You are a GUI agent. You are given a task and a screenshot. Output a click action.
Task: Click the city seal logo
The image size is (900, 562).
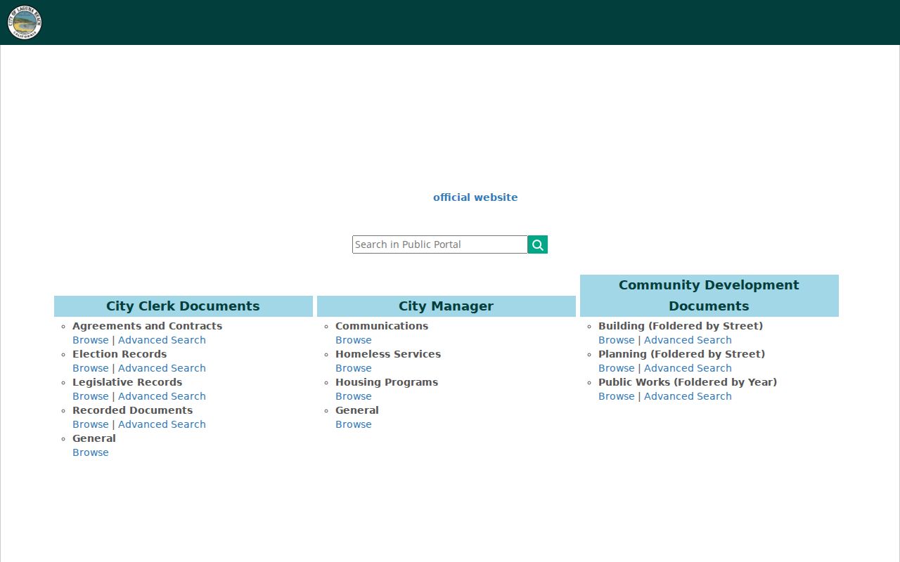(x=25, y=22)
